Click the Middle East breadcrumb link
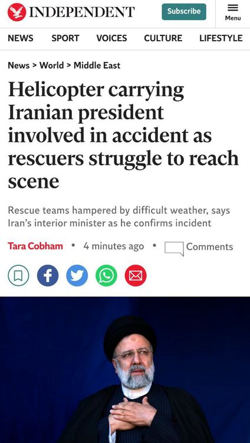This screenshot has width=250, height=443. point(97,66)
